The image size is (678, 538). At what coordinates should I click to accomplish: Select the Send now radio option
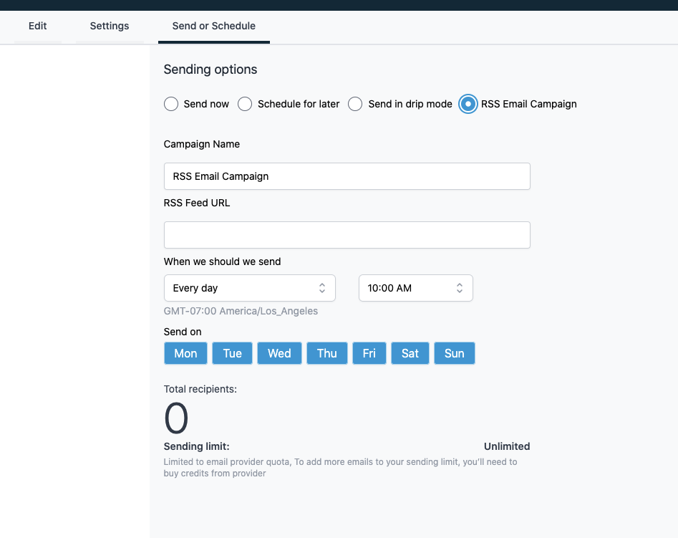(x=171, y=104)
